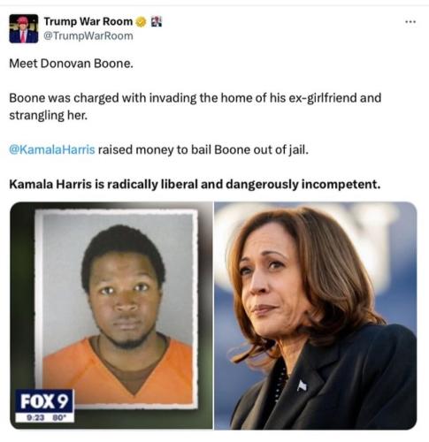The width and height of the screenshot is (429, 442).
Task: Open the left mugshot photo in orange shirt
Action: click(111, 316)
